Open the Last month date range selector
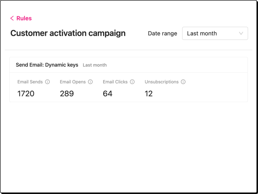The image size is (258, 194). [215, 33]
